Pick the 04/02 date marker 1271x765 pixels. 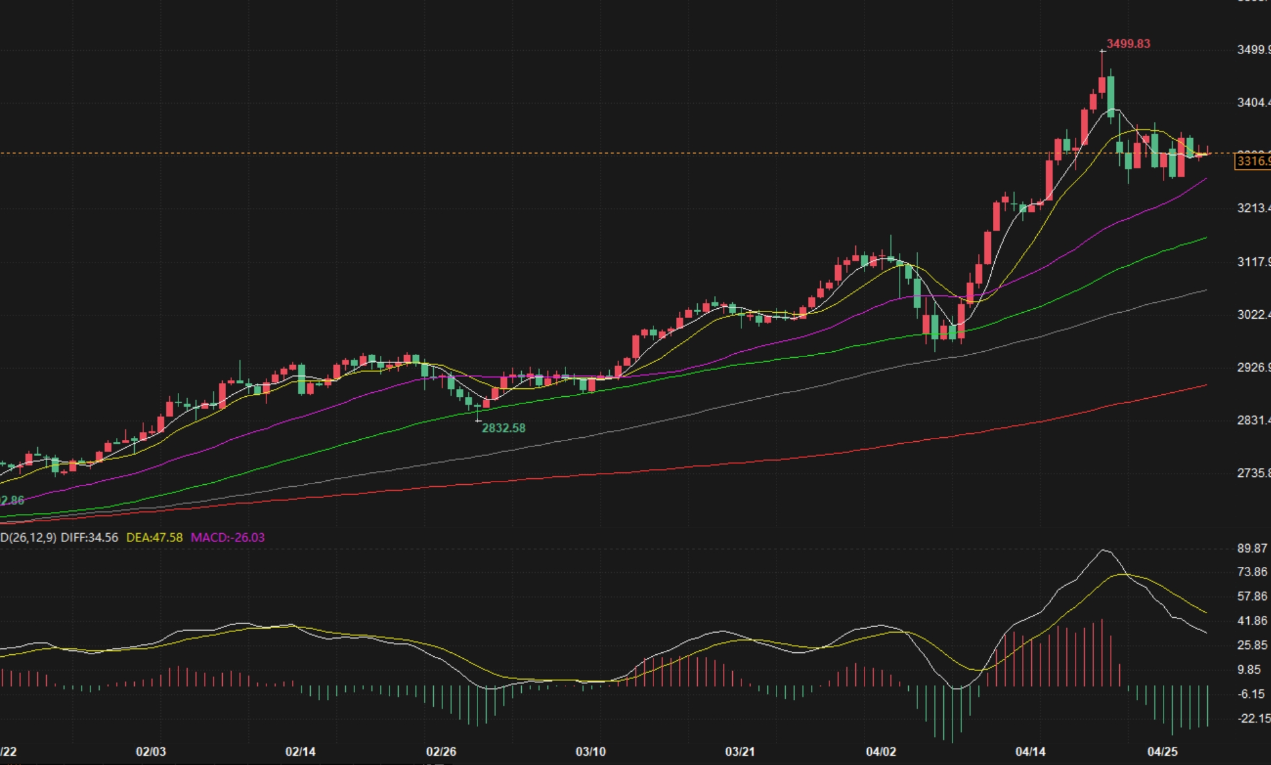(881, 751)
